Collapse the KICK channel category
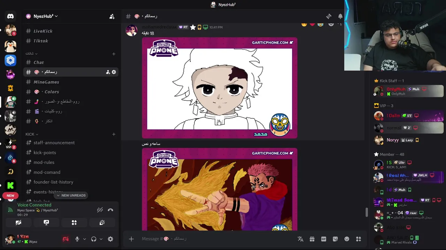Viewport: 446px width, 250px height. click(x=32, y=134)
